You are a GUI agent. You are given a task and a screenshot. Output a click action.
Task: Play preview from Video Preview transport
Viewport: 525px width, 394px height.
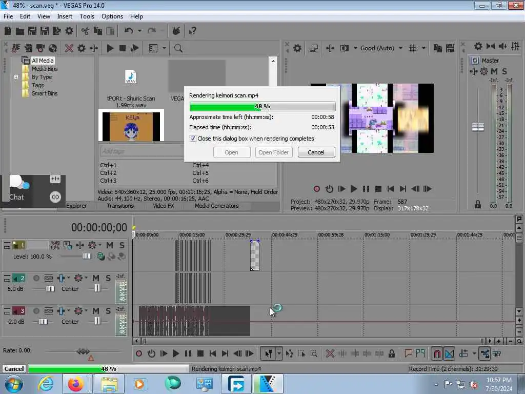[x=354, y=189]
